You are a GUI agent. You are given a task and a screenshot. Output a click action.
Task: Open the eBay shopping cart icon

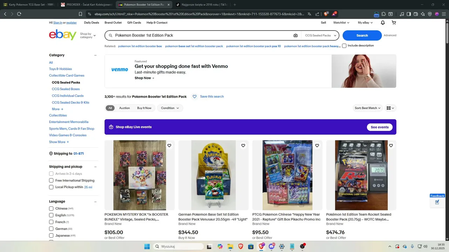point(394,23)
